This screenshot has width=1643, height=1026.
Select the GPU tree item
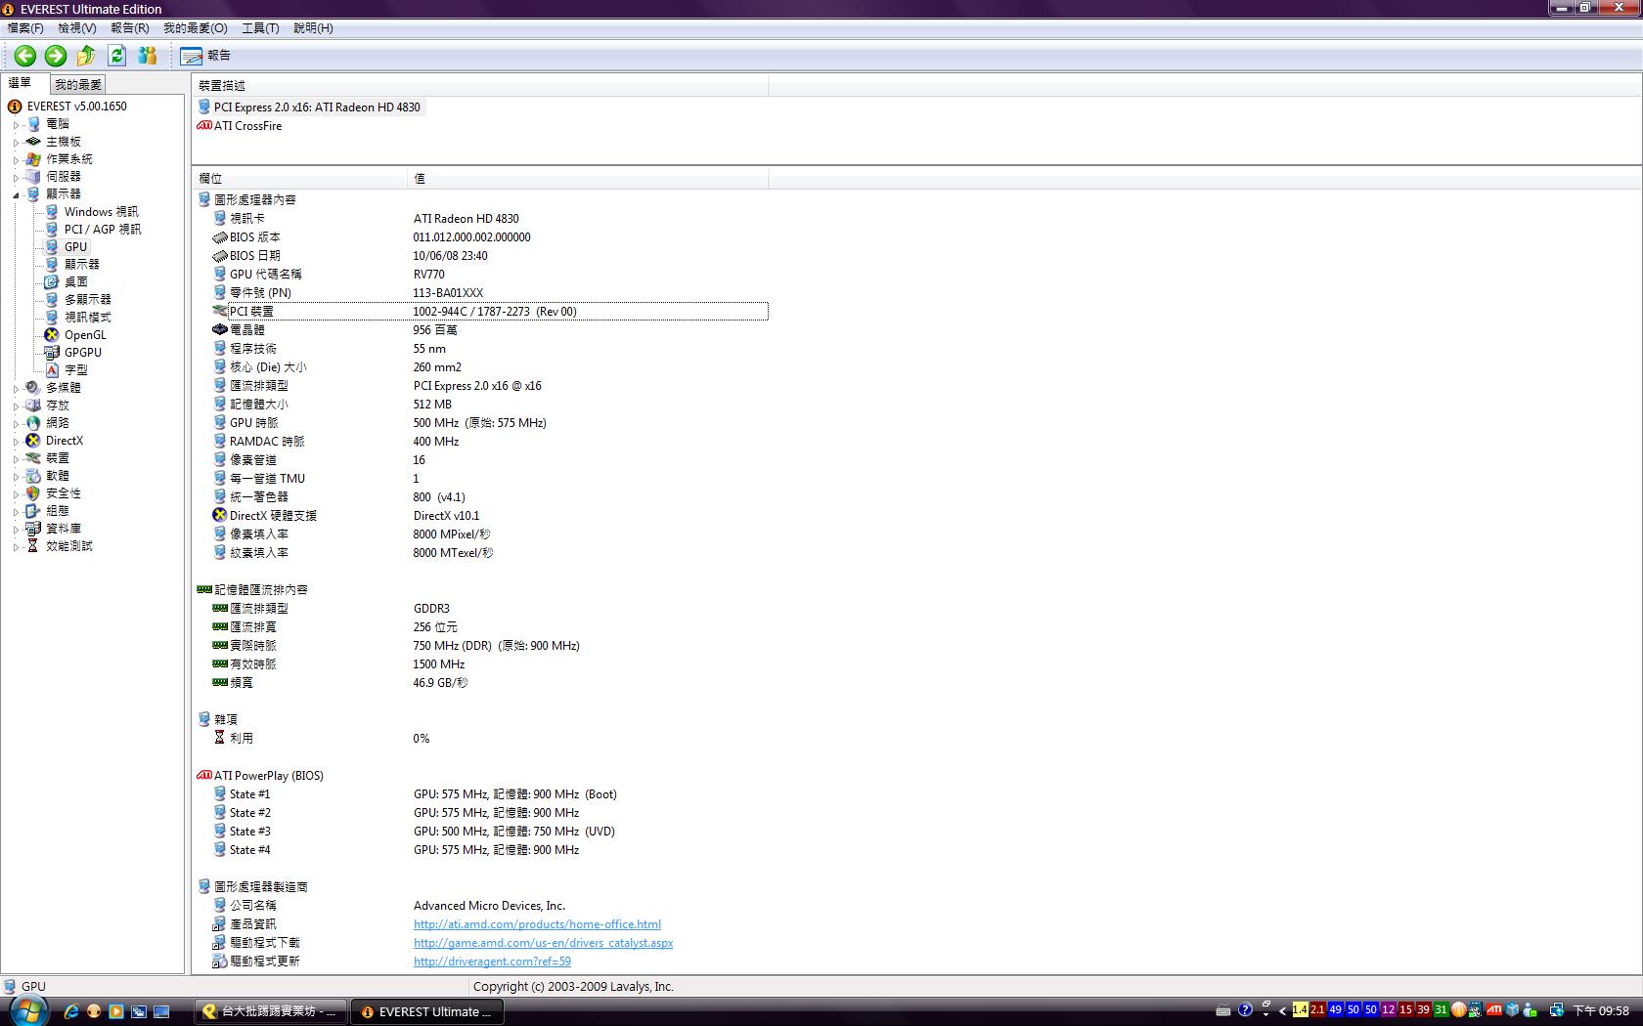pyautogui.click(x=75, y=247)
